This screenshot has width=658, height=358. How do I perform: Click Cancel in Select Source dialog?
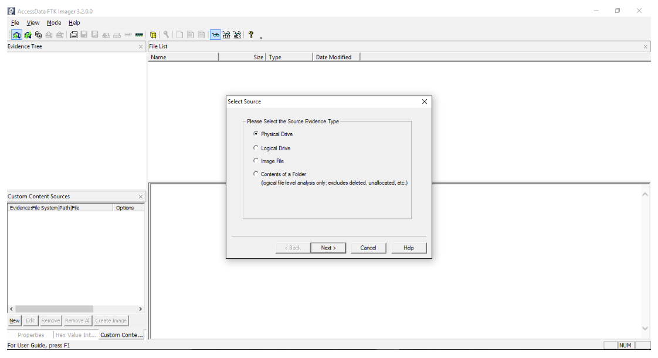coord(368,248)
